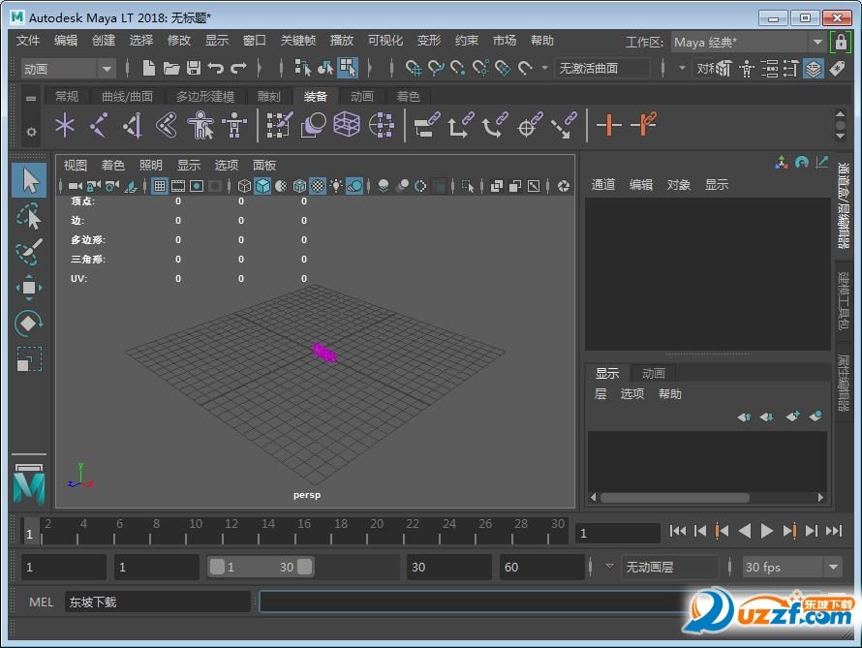The image size is (862, 648).
Task: Click the Save Scene icon
Action: click(x=194, y=68)
